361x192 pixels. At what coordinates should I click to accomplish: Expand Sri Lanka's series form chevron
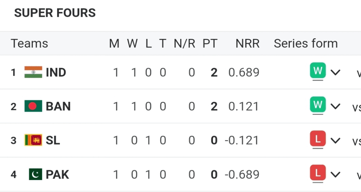335,140
